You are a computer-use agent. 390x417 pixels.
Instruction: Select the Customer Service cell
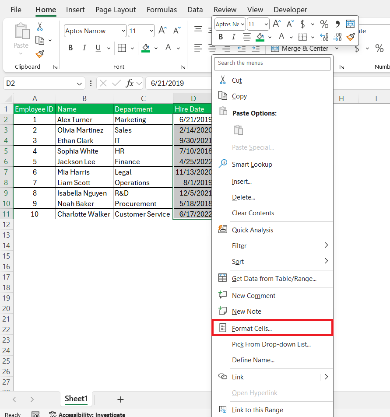click(143, 214)
